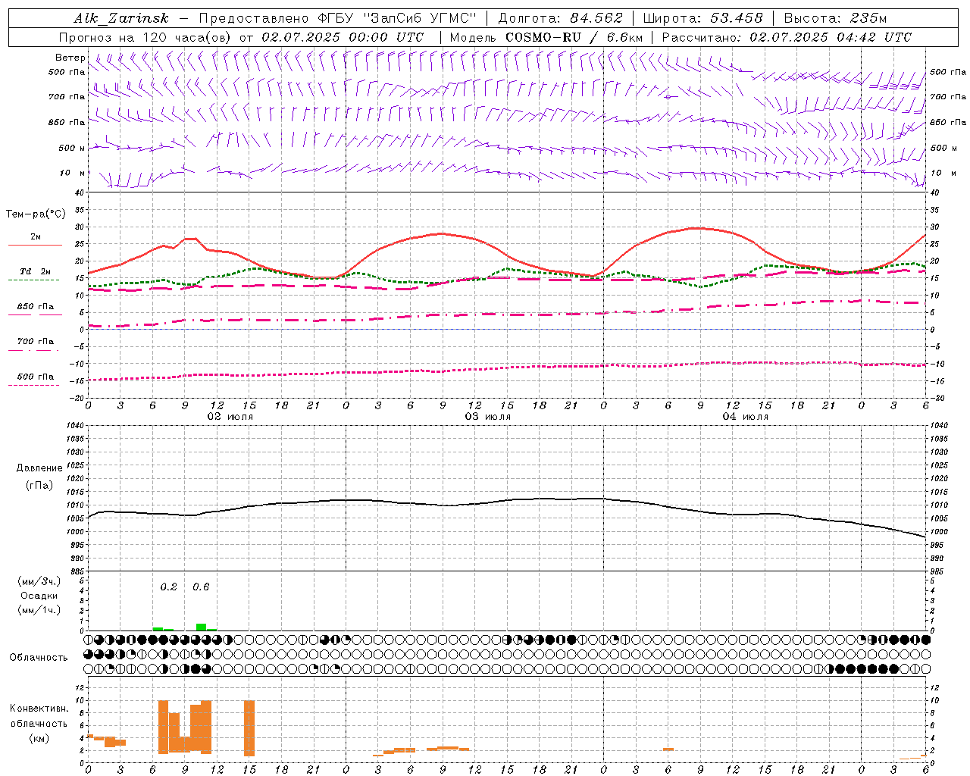
Task: Click the Широта: 53.458 value
Action: coord(702,18)
